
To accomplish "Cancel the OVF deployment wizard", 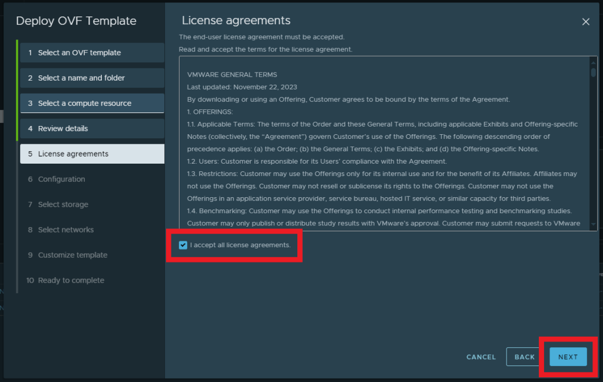I will pyautogui.click(x=481, y=357).
